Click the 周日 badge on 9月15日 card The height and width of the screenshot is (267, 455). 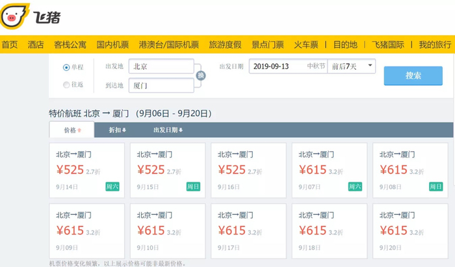coord(193,186)
